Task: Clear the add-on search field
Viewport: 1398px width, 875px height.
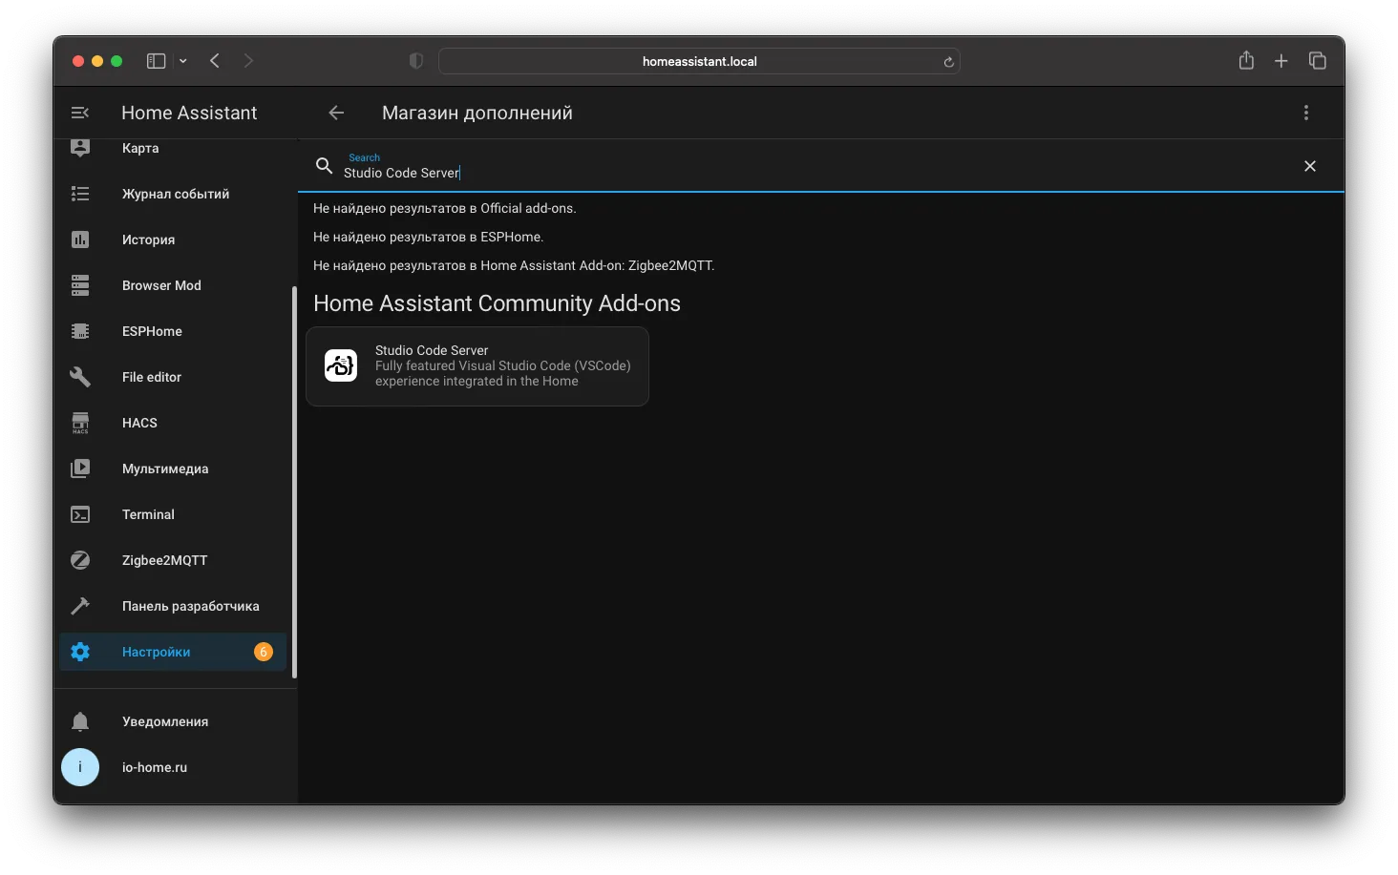Action: tap(1310, 166)
